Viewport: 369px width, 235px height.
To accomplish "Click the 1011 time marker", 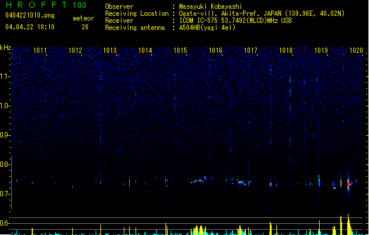I will click(40, 51).
